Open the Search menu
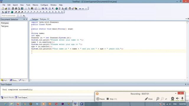189x106 pixels. click(x=15, y=5)
